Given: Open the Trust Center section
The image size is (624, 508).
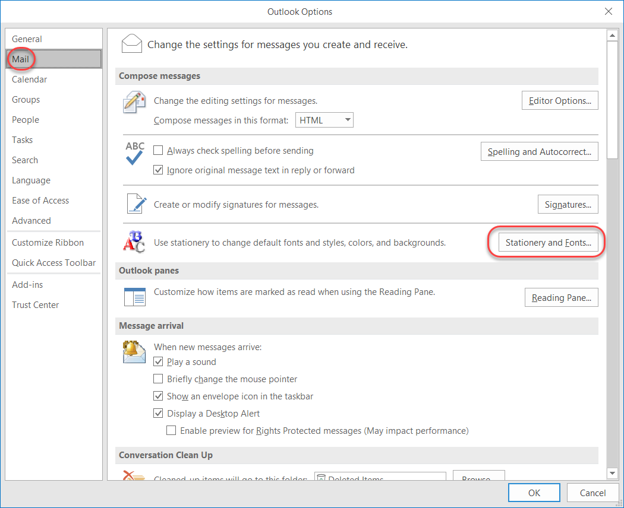Looking at the screenshot, I should tap(35, 304).
